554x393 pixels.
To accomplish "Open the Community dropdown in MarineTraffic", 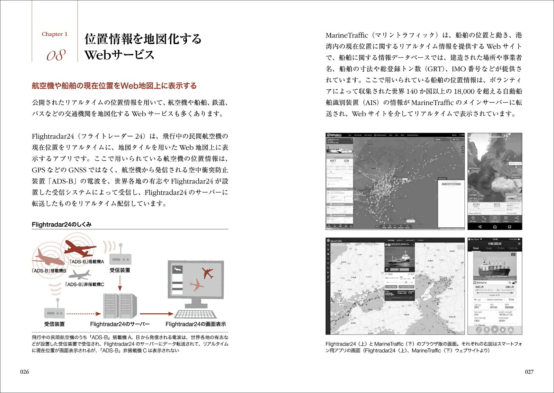I will [x=410, y=240].
